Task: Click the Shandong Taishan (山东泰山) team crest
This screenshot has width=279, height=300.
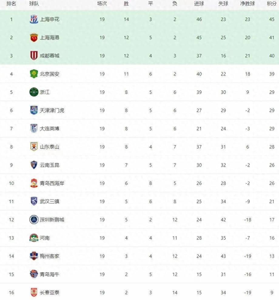Action: coord(34,147)
